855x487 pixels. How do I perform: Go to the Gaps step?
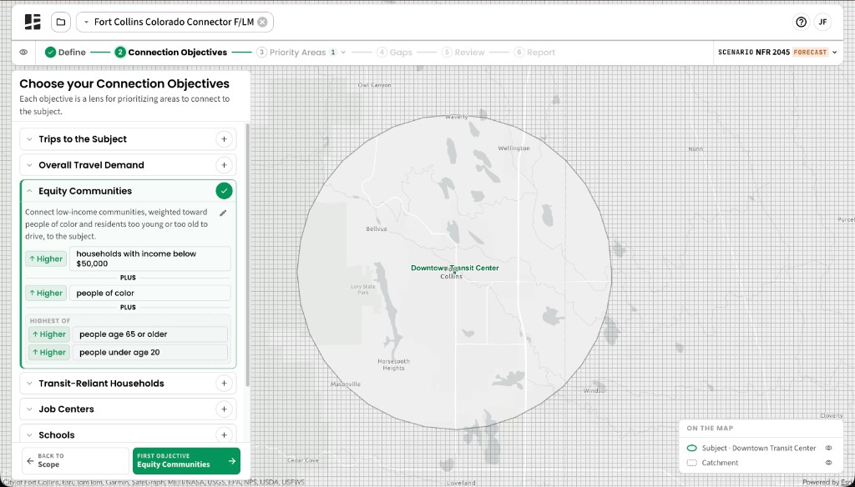394,53
